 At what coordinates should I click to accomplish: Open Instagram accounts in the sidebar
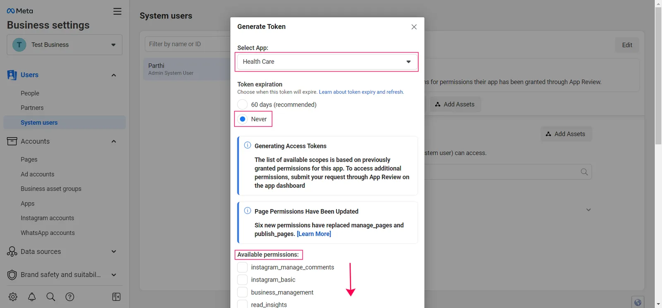click(47, 218)
